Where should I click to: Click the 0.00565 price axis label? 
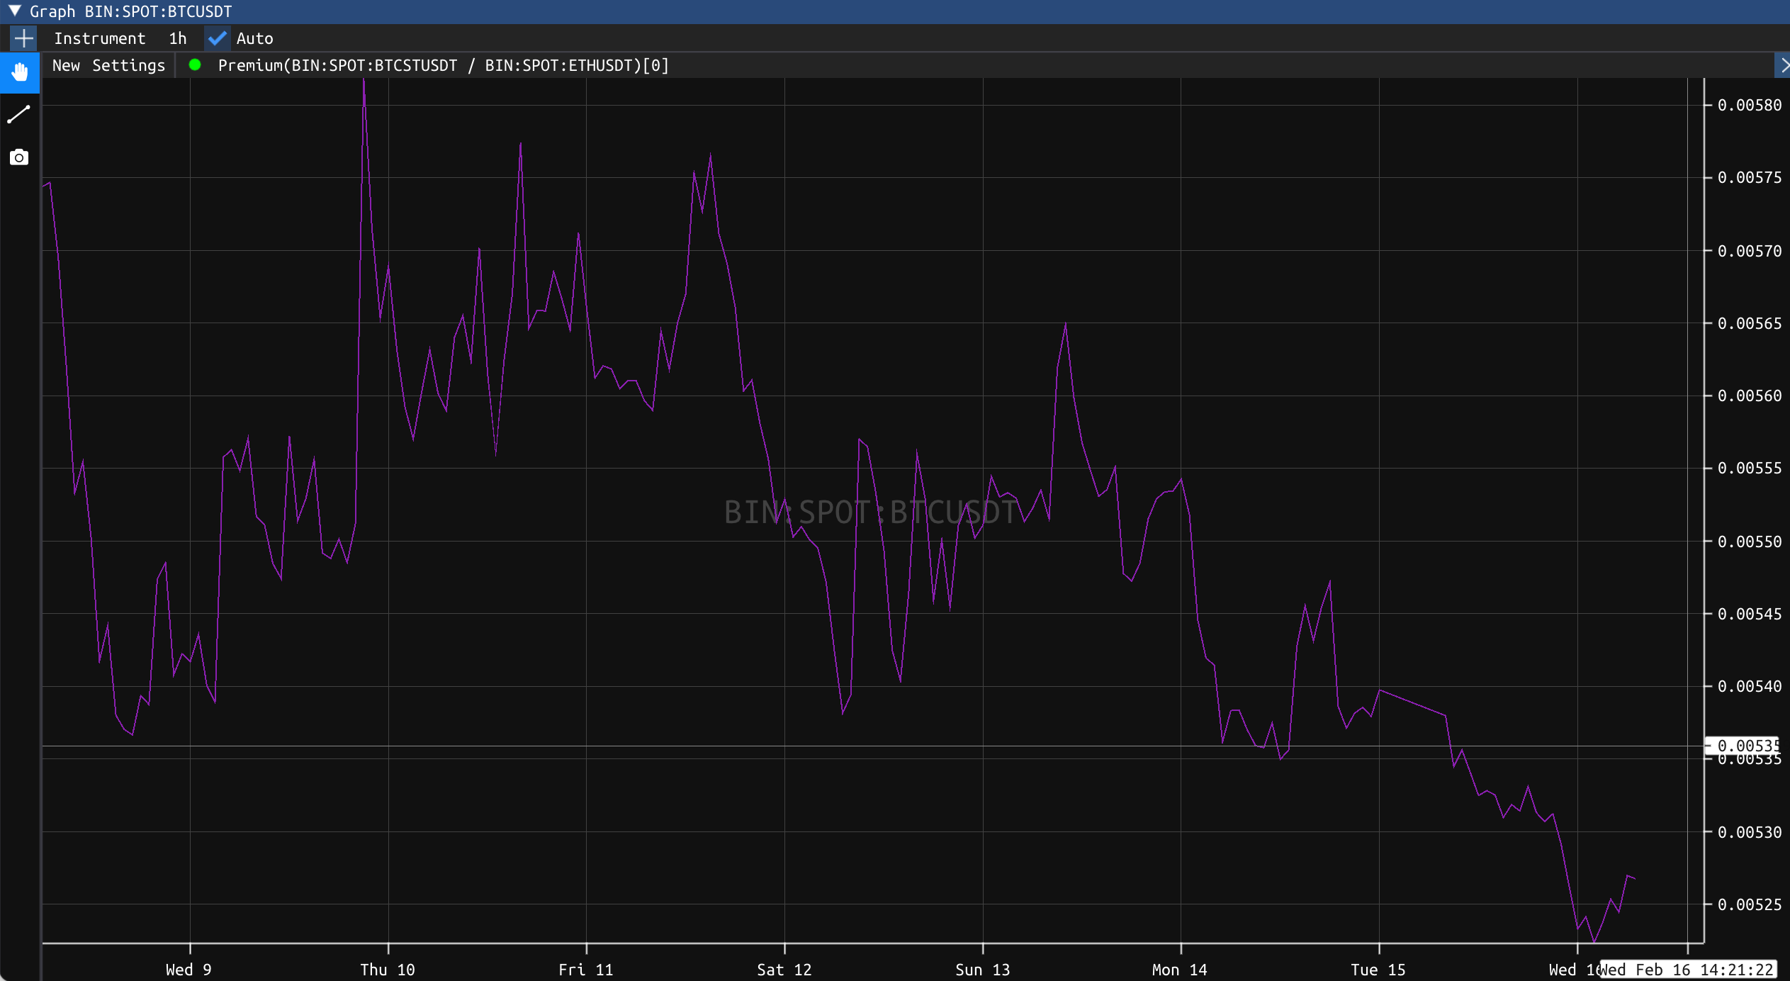1749,323
